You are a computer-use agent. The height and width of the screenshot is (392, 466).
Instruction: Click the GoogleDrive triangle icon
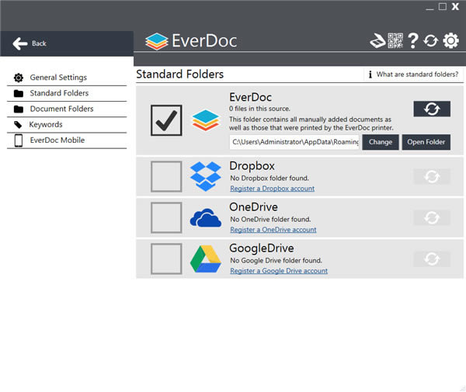(x=206, y=259)
